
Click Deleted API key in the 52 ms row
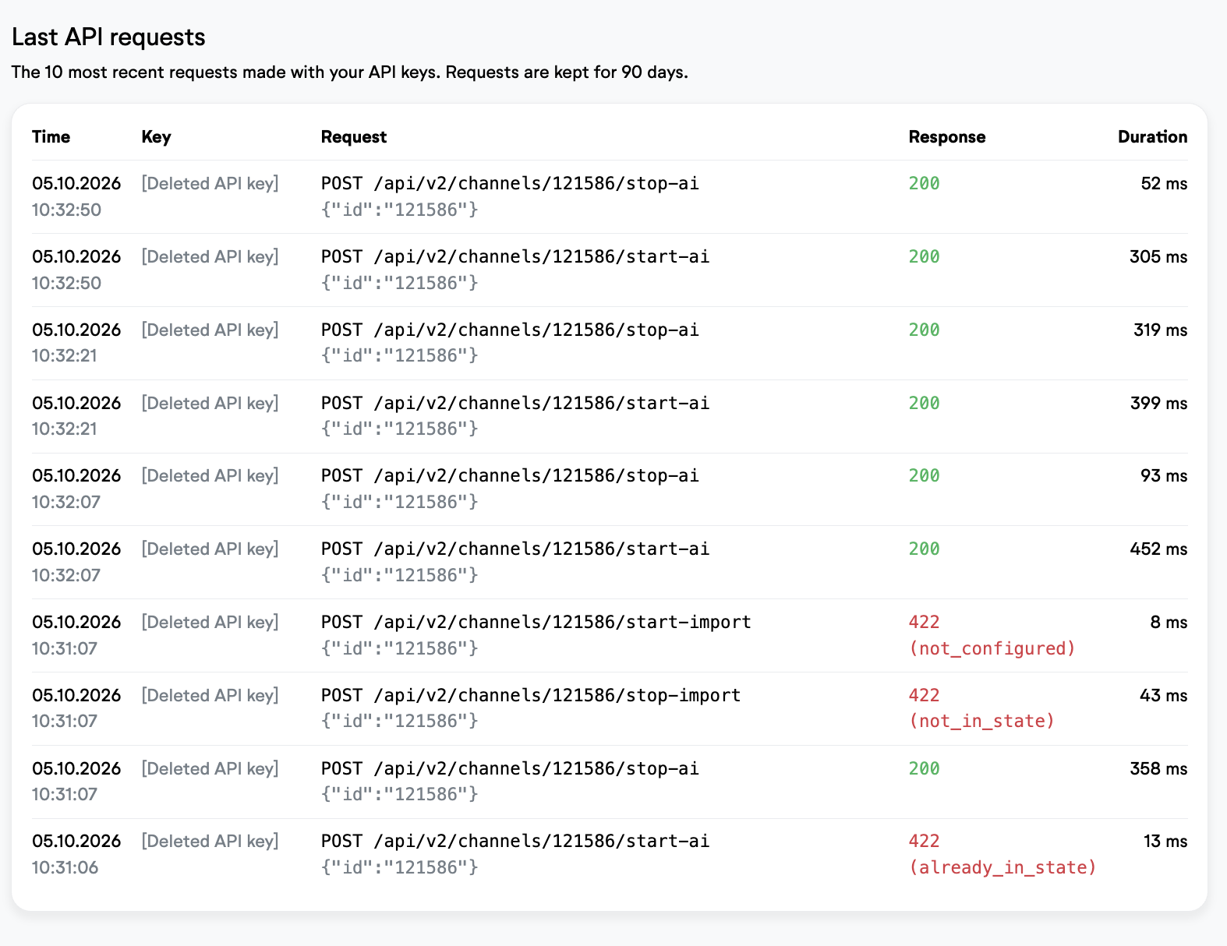click(210, 184)
